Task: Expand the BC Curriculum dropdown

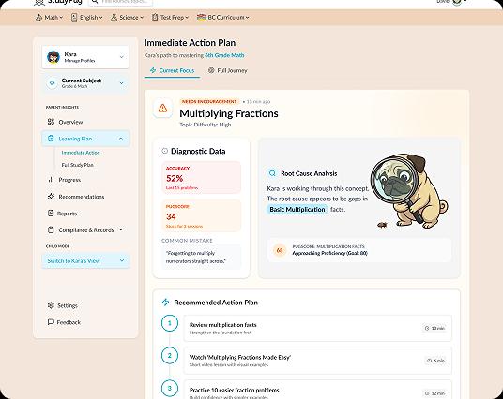Action: tap(223, 17)
